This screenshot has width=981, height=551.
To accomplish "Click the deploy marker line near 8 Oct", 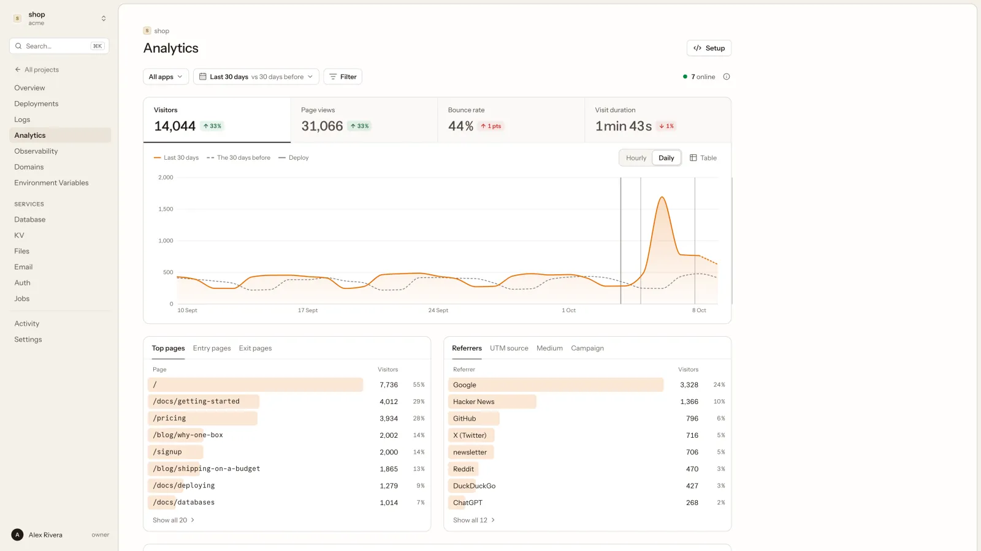I will click(695, 241).
